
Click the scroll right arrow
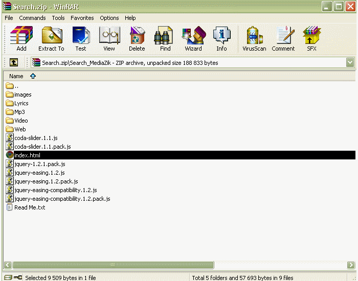coord(351,265)
